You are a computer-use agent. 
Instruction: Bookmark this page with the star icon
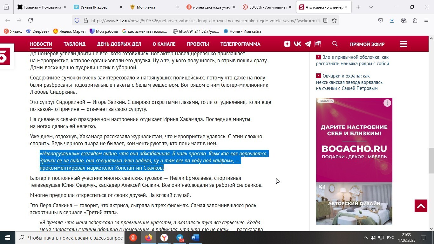(334, 21)
